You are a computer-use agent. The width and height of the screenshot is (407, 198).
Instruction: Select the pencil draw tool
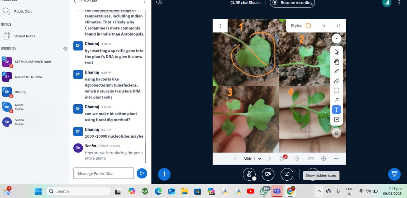[336, 71]
